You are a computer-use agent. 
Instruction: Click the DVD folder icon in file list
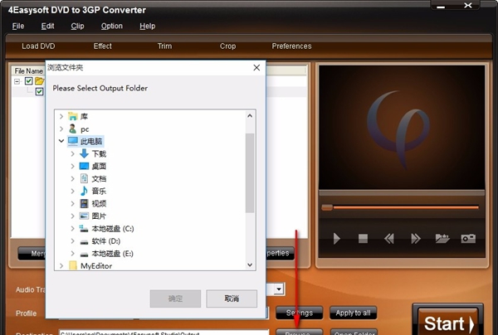(39, 81)
